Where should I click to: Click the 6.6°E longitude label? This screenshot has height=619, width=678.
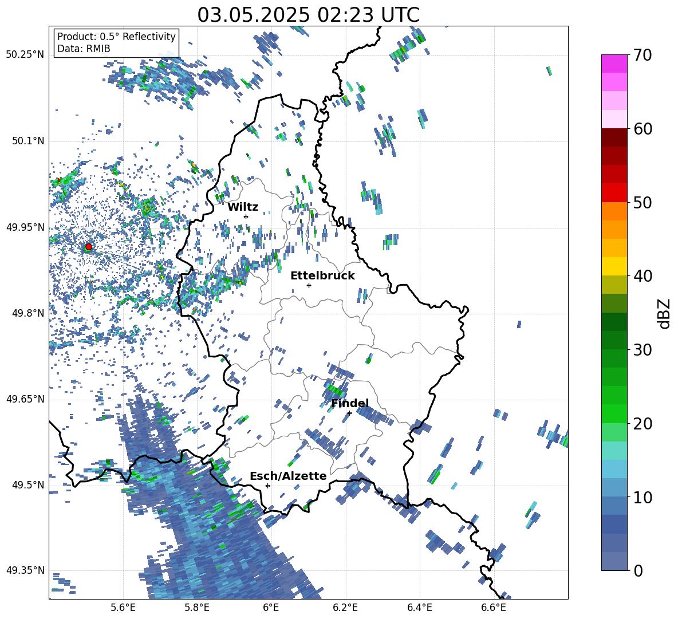point(494,608)
